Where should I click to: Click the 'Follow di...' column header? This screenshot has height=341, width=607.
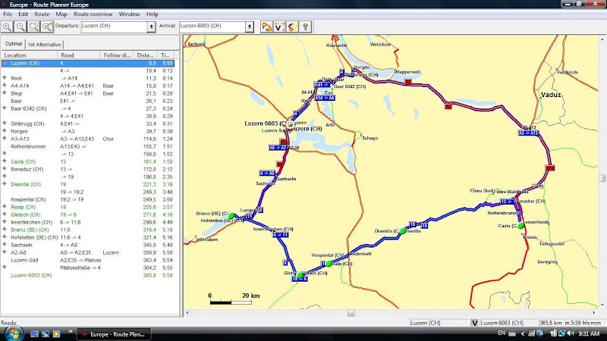tap(117, 55)
